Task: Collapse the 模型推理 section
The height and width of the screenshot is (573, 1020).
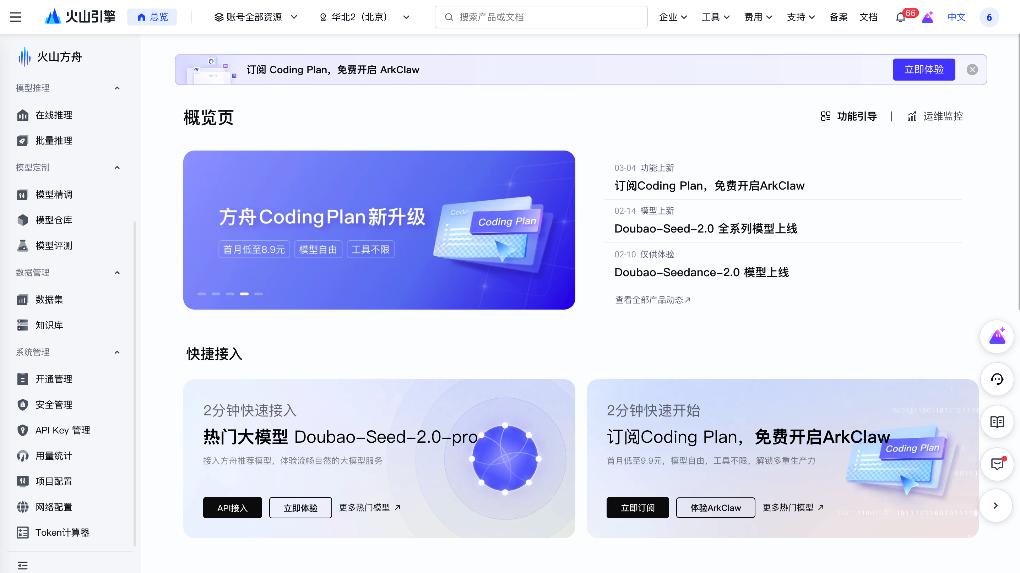Action: (117, 88)
